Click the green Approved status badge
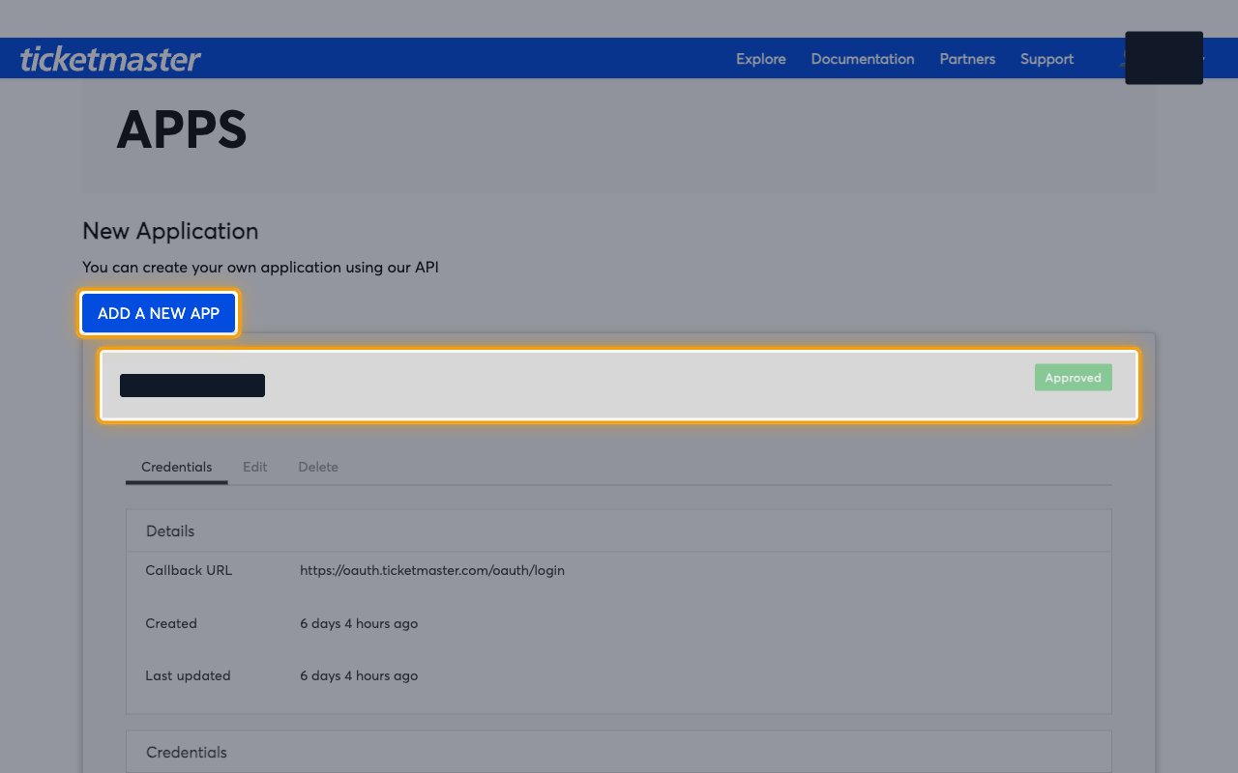The height and width of the screenshot is (773, 1238). click(x=1074, y=378)
